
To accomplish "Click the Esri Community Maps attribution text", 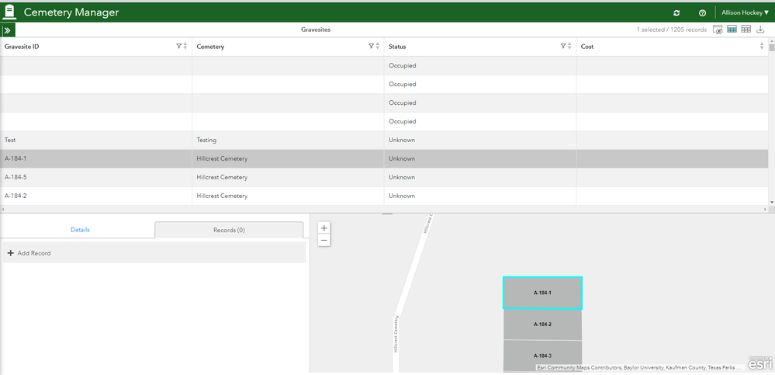I will (639, 368).
